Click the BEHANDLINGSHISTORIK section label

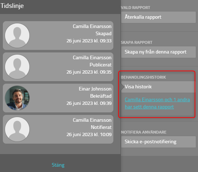click(x=143, y=77)
